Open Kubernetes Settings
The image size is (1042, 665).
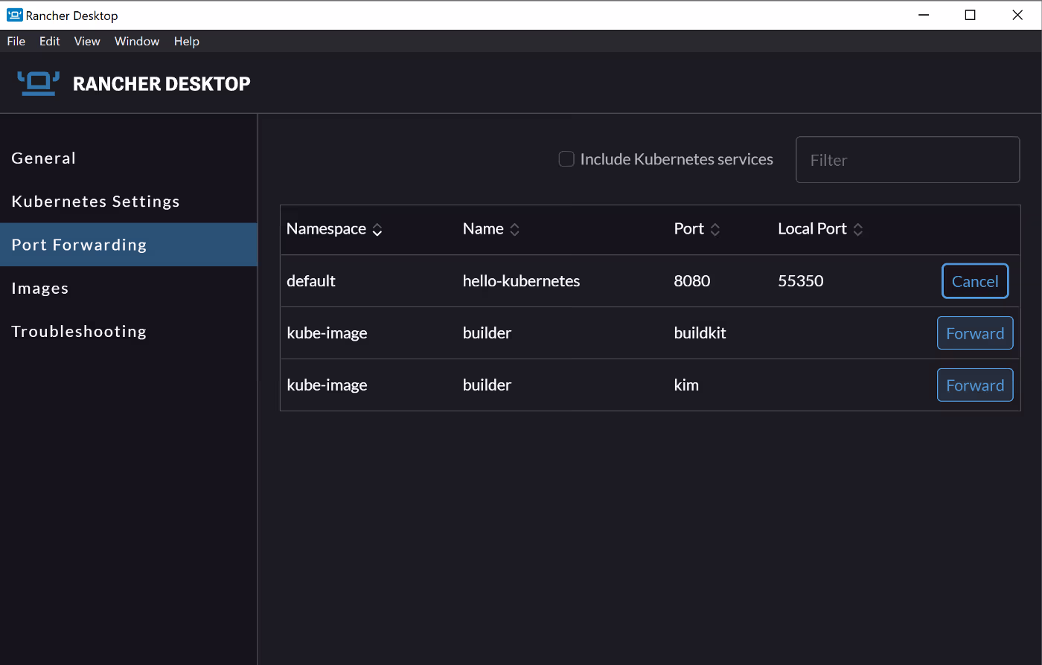pyautogui.click(x=95, y=201)
